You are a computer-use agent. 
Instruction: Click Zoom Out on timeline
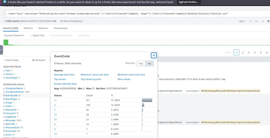pos(37,36)
